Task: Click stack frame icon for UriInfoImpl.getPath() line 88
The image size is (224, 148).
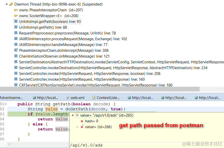Action: click(x=16, y=27)
